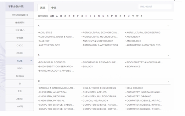The height and width of the screenshot is (116, 185).
Task: Open the A&HCI category
Action: 20,99
